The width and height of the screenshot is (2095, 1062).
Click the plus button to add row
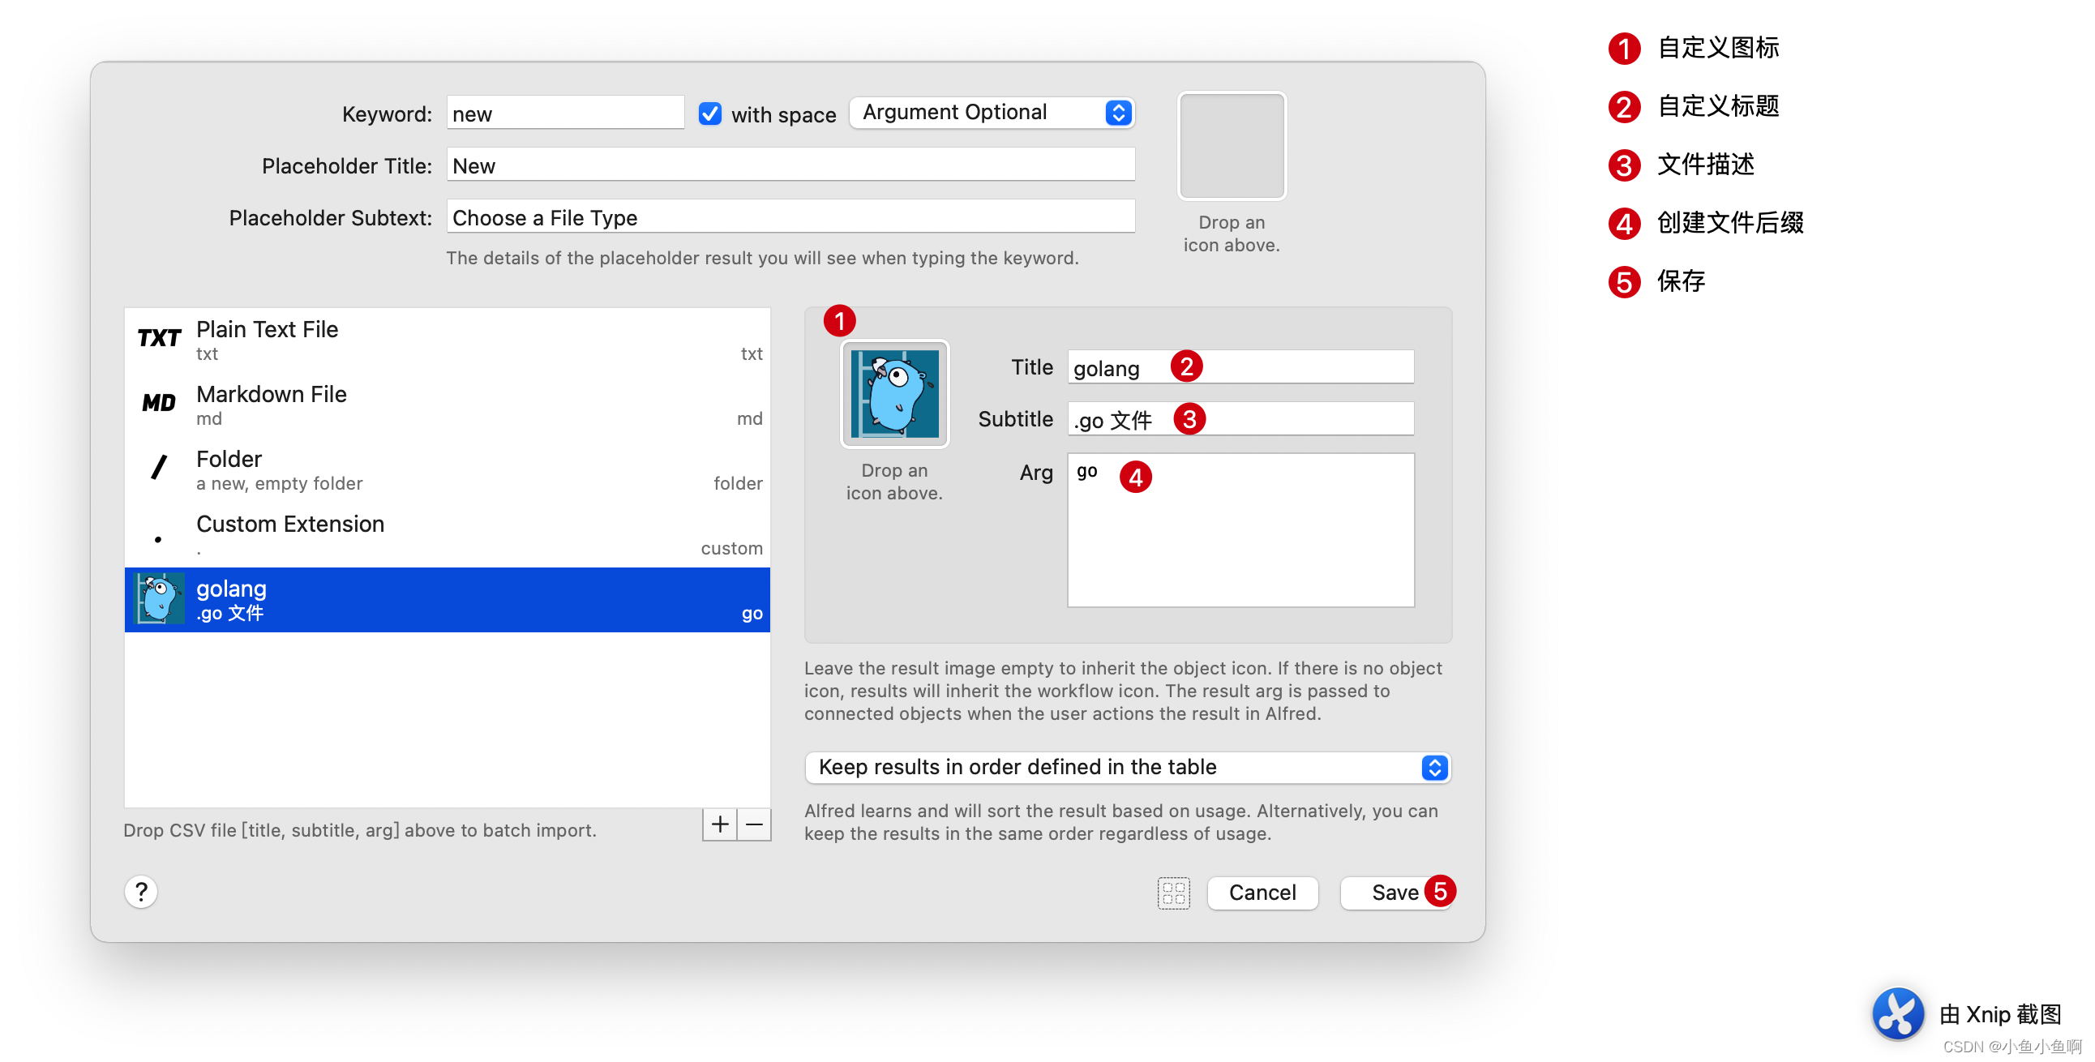719,824
